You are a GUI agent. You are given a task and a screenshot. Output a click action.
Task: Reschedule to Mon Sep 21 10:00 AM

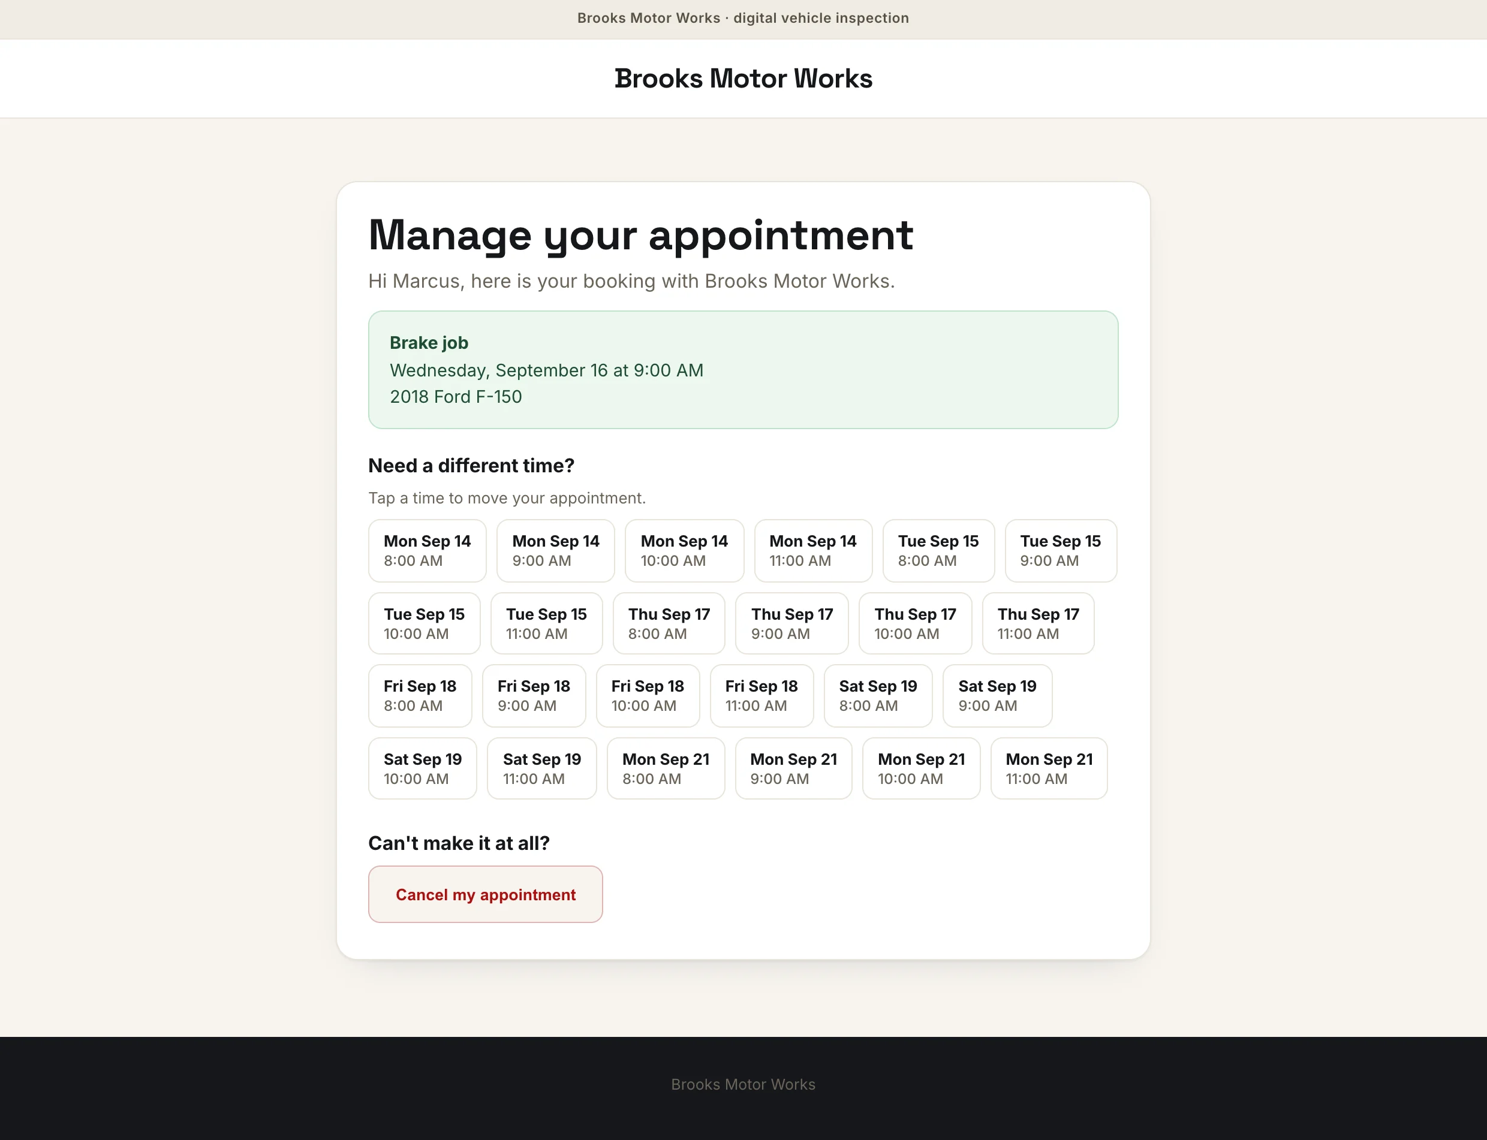click(921, 768)
